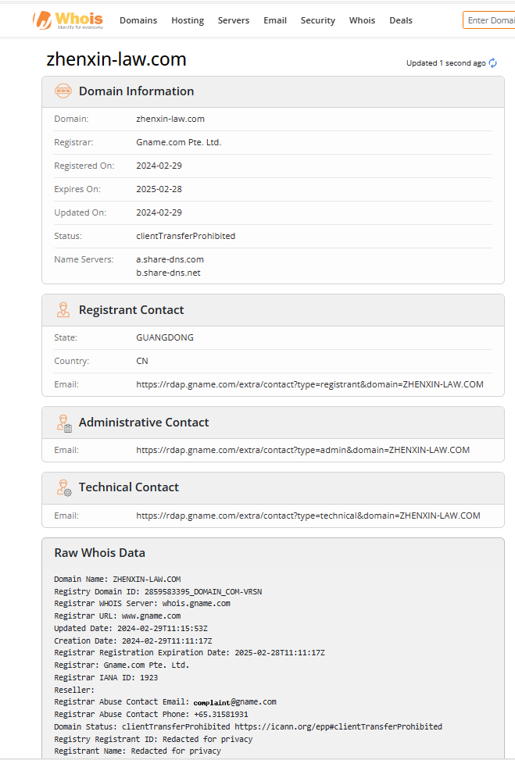Click the Technical Contact gear person icon
Screen dimensions: 515x760
click(x=64, y=487)
